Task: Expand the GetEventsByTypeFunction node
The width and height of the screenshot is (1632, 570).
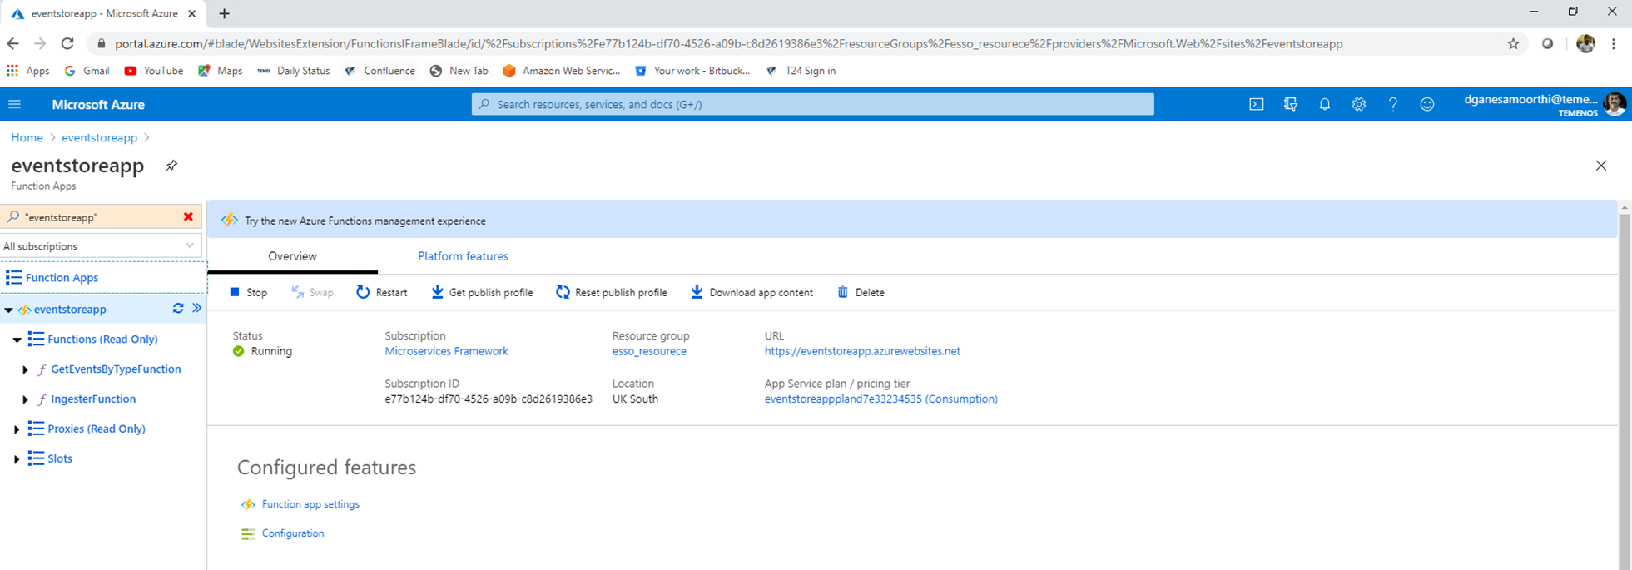Action: tap(25, 369)
